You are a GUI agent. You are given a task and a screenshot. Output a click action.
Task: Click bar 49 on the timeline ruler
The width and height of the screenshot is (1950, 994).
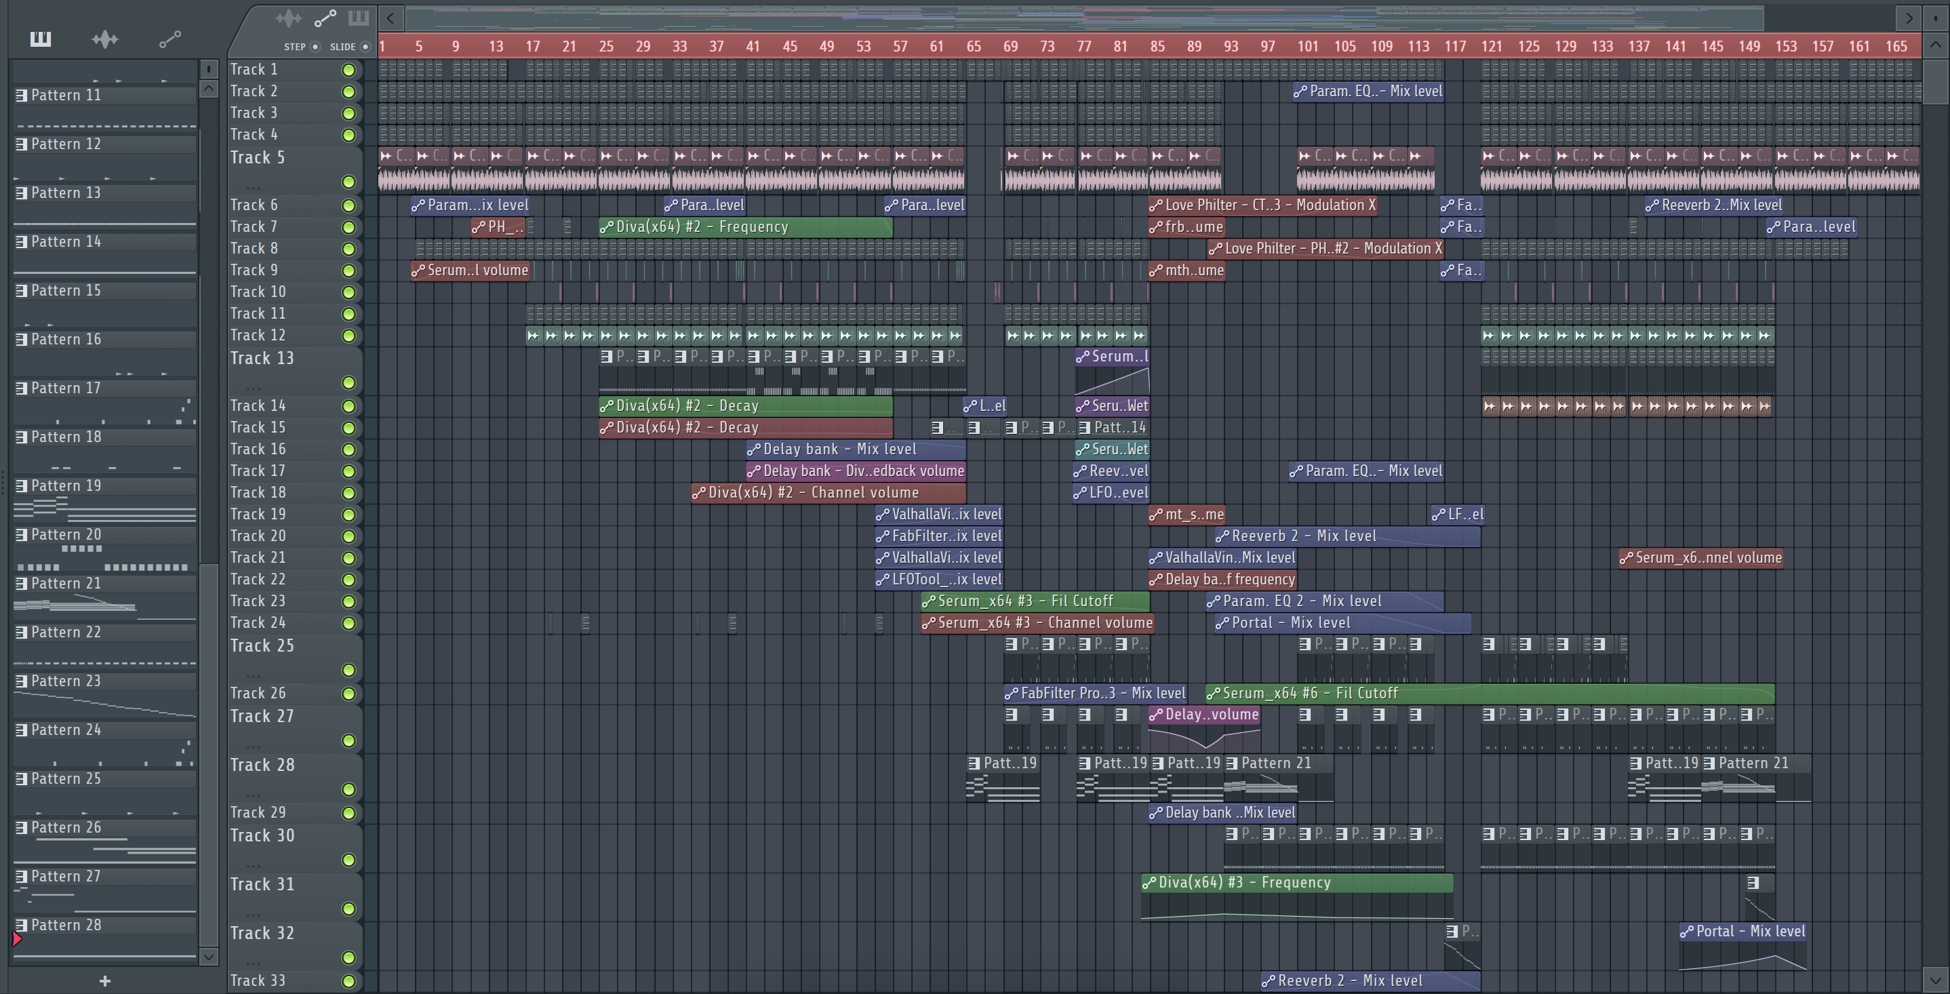click(827, 47)
